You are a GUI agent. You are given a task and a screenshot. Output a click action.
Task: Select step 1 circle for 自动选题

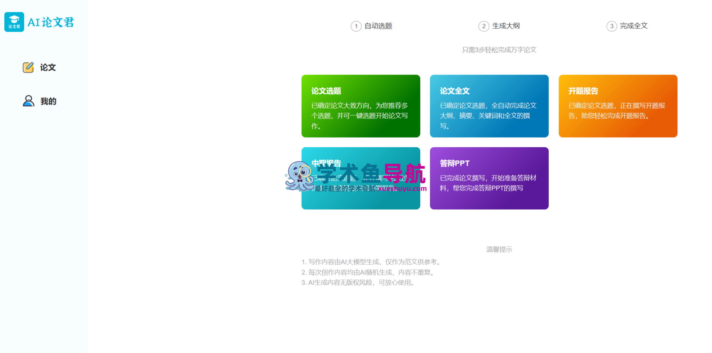[356, 26]
